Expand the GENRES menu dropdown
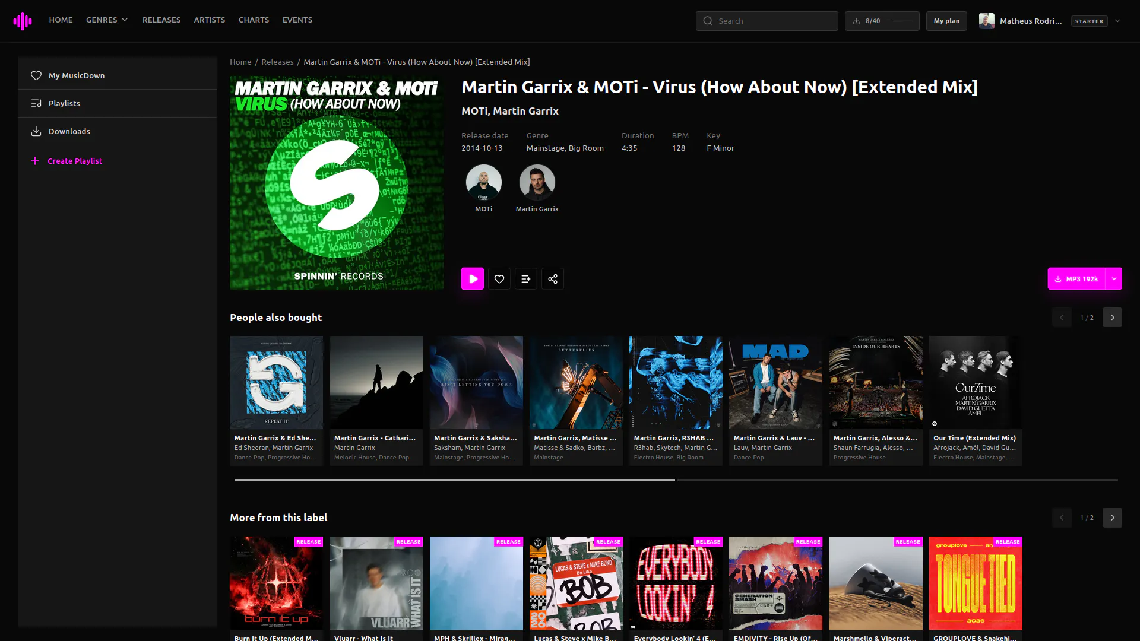This screenshot has width=1140, height=641. pos(107,20)
